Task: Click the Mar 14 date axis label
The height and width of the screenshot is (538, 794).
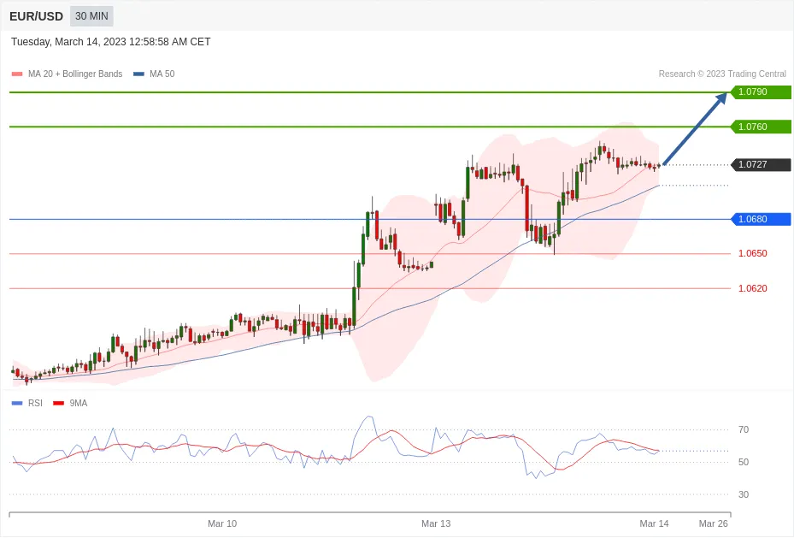Action: click(654, 523)
